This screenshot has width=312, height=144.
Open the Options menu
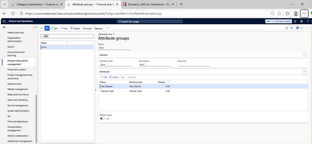tap(98, 29)
